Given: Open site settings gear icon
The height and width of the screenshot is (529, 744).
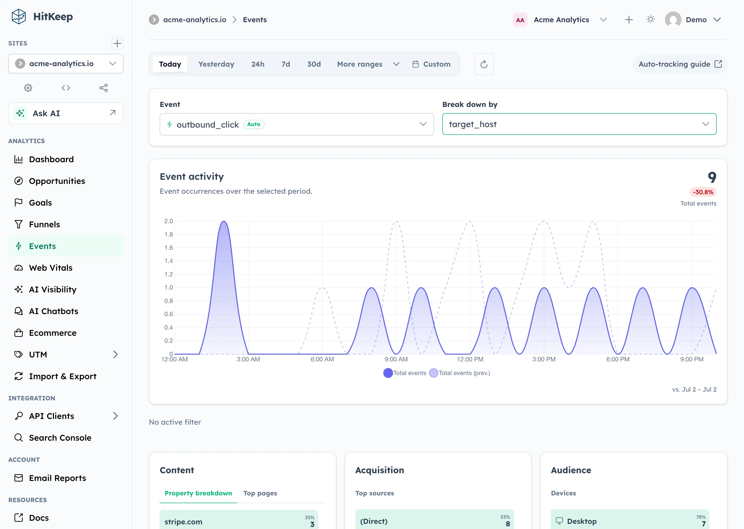Looking at the screenshot, I should (x=28, y=88).
